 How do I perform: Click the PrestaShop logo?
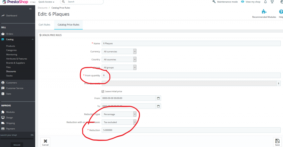click(15, 2)
